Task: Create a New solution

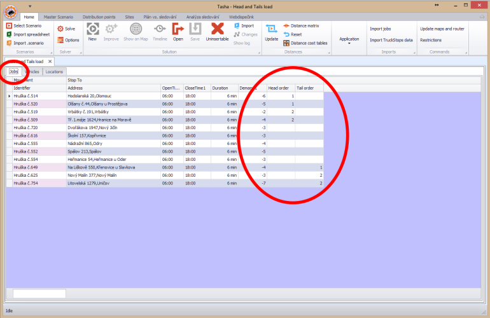Action: pos(92,32)
